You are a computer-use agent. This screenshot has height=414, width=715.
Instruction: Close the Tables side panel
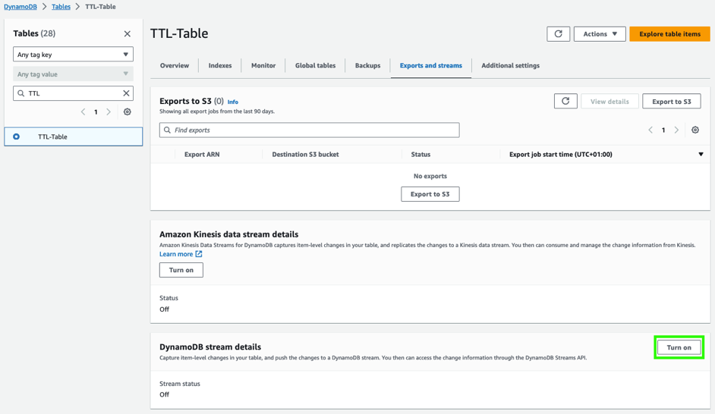coord(127,34)
